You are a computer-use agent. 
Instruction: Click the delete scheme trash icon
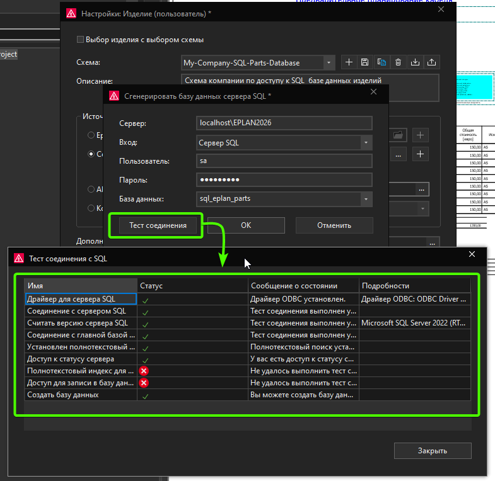tap(398, 62)
